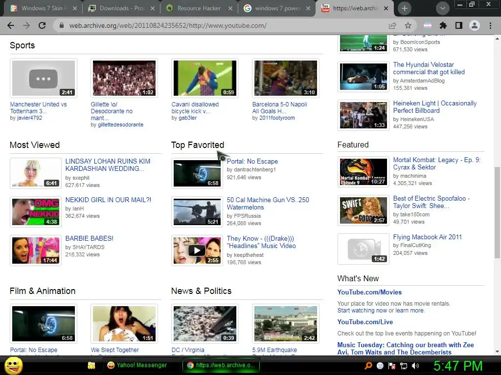The height and width of the screenshot is (375, 501).
Task: Open LINDSAY LOHAN RUINS KIM KARDASHIAN WEDDING link
Action: click(108, 165)
